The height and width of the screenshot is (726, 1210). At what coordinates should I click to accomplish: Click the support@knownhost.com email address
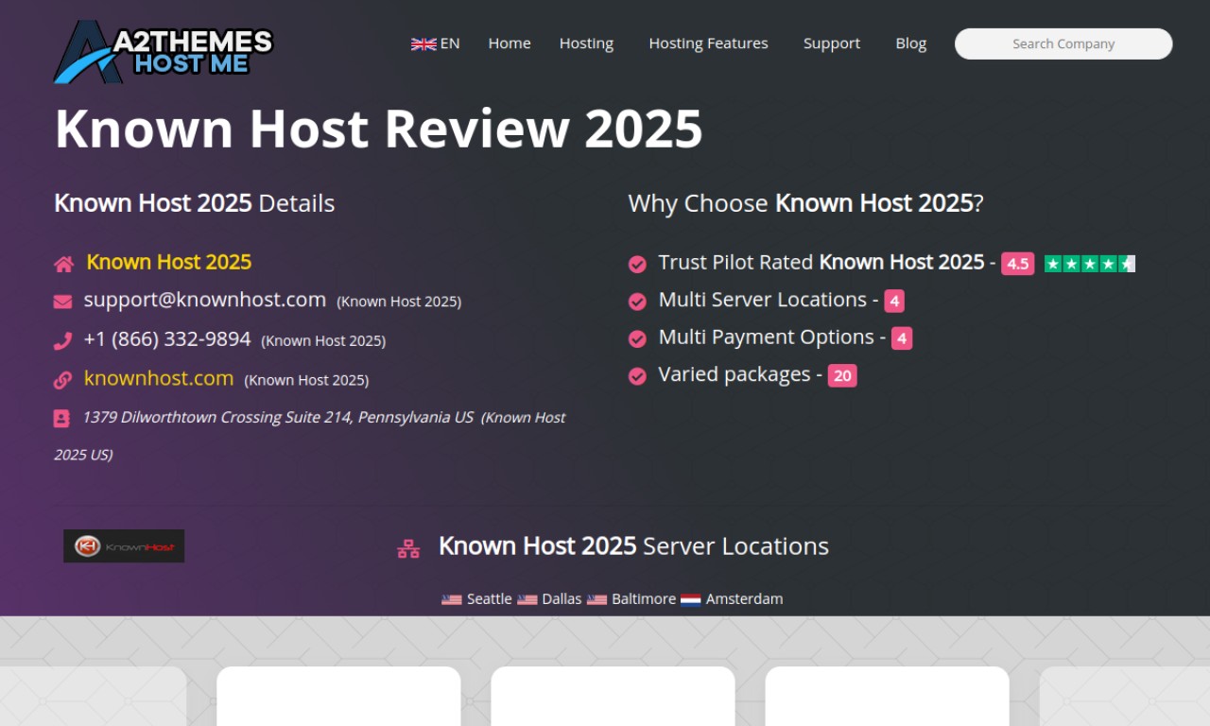(205, 300)
